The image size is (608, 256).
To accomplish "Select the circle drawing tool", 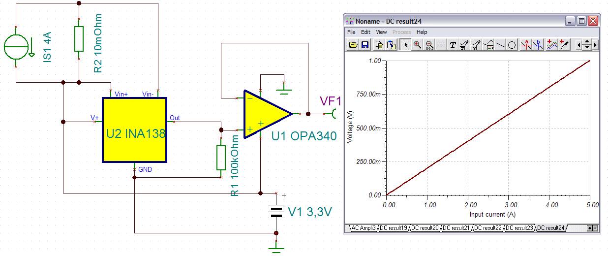I will pos(512,45).
